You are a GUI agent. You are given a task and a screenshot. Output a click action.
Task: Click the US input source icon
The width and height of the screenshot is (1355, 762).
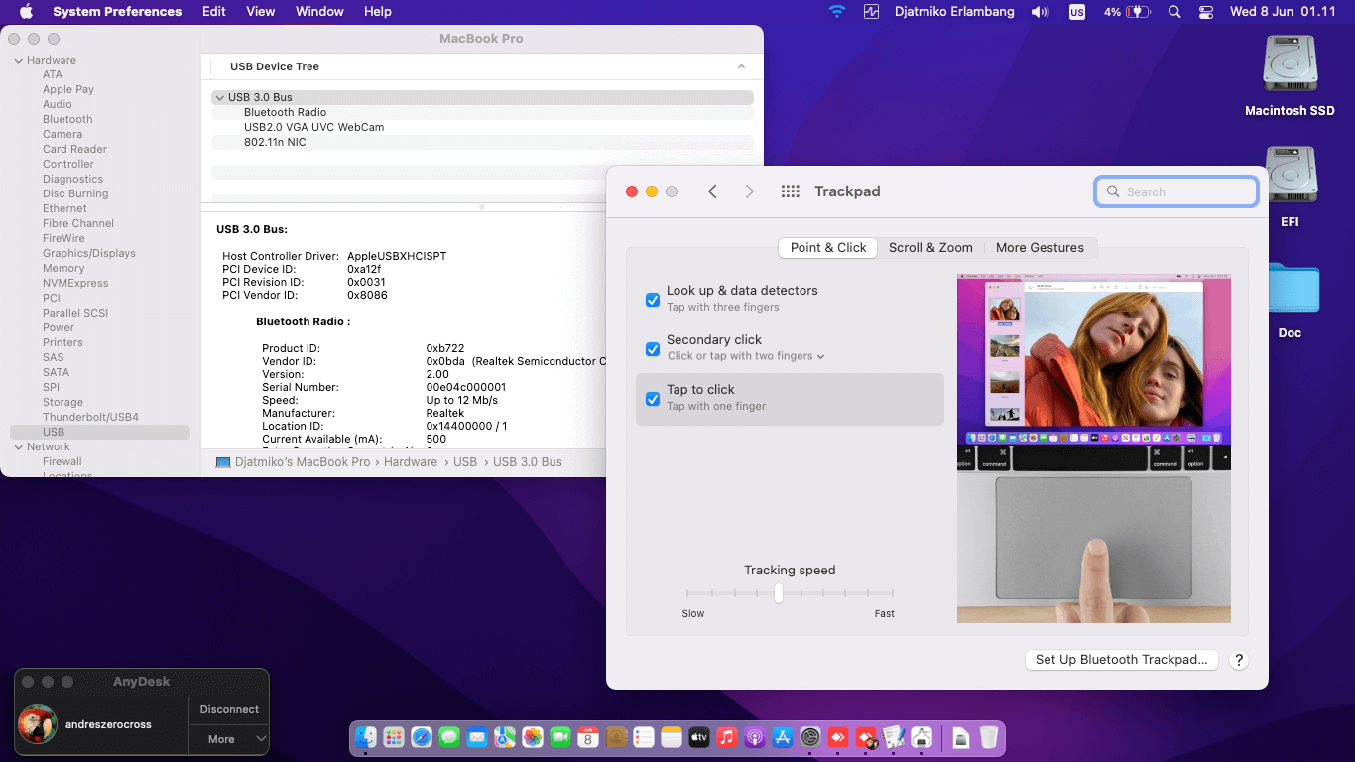pos(1077,12)
